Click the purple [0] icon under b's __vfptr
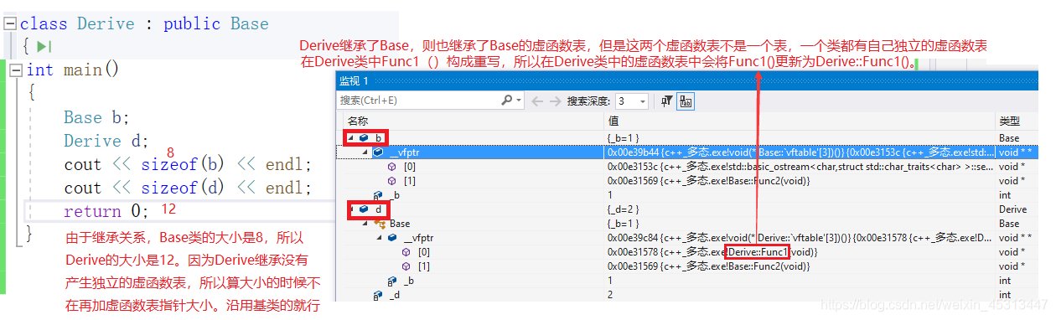 (392, 167)
